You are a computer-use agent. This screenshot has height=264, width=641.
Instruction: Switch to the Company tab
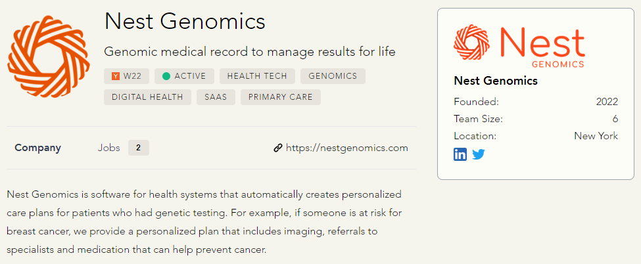(37, 148)
